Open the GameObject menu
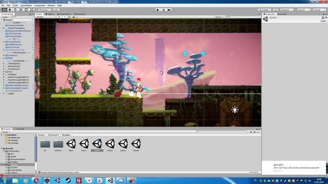328x184 pixels. click(x=26, y=6)
